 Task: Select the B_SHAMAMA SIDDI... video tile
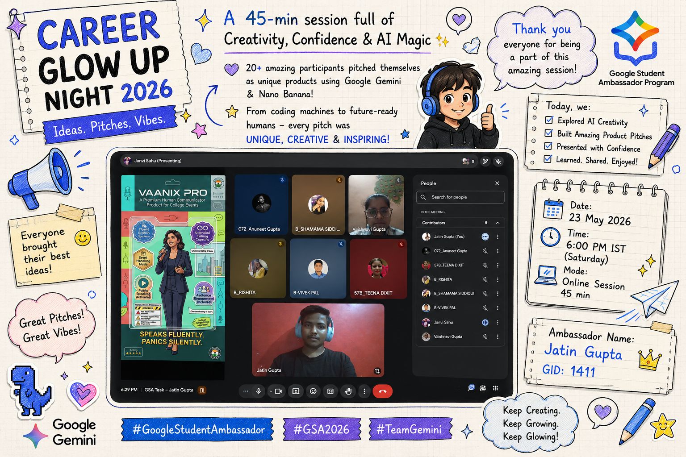(318, 204)
